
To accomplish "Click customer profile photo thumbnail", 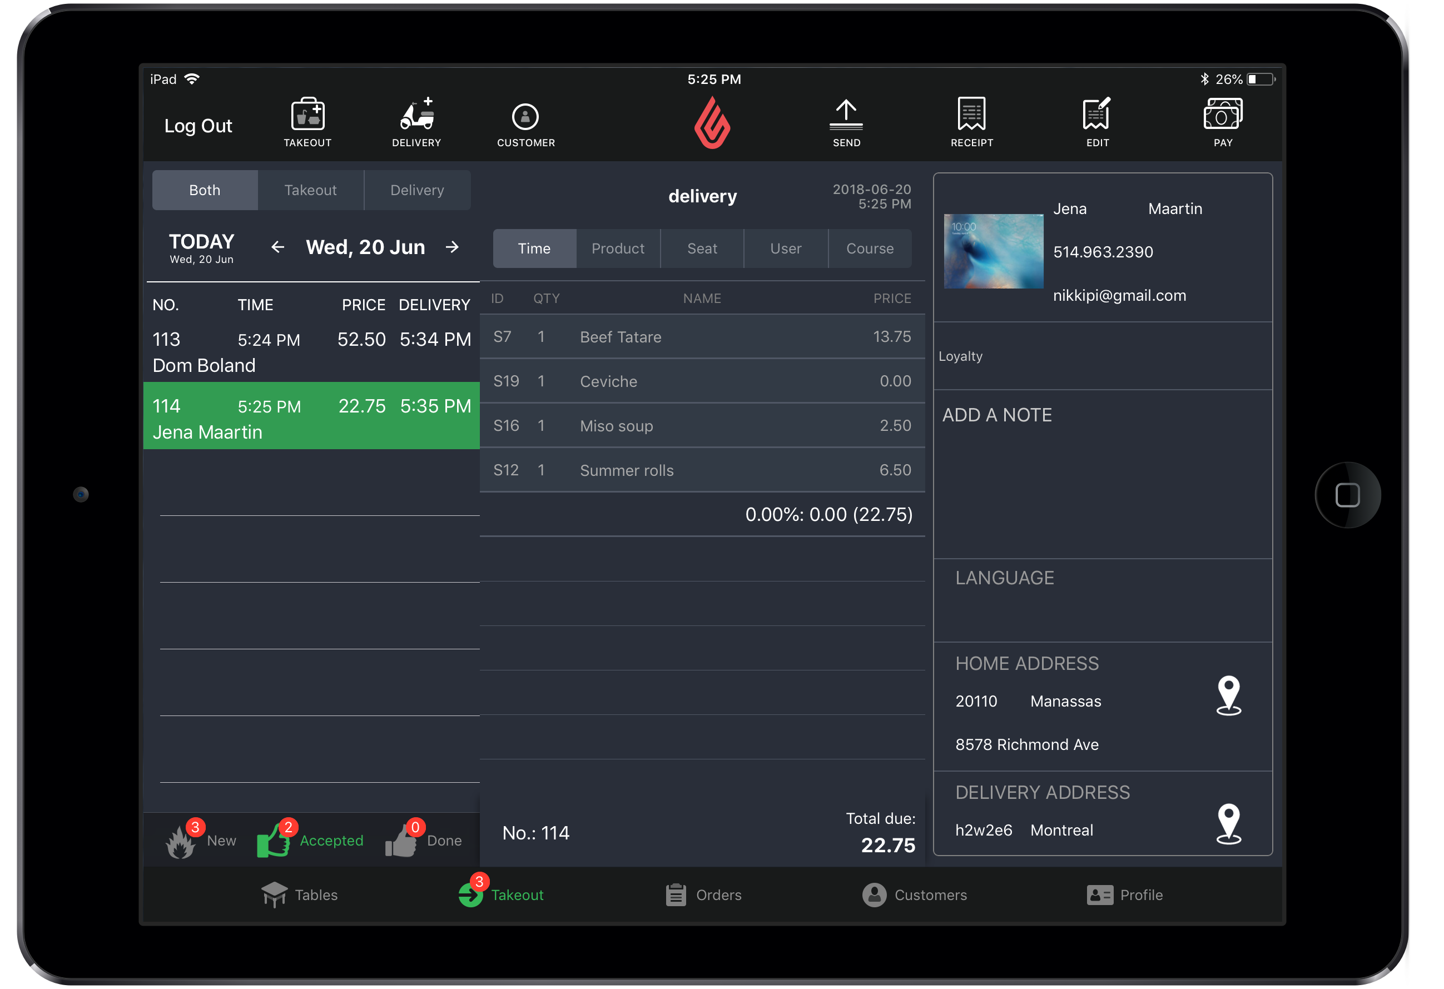I will (993, 251).
